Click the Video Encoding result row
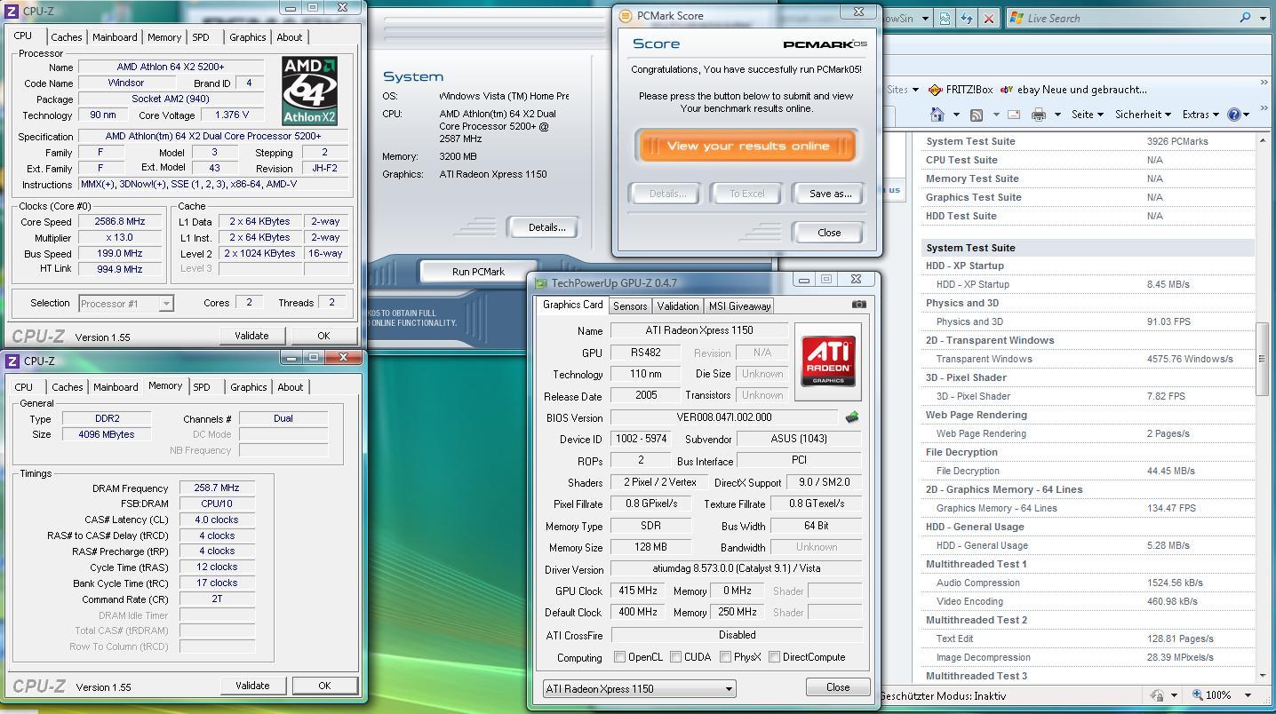Screen dimensions: 1276x714 point(1089,602)
